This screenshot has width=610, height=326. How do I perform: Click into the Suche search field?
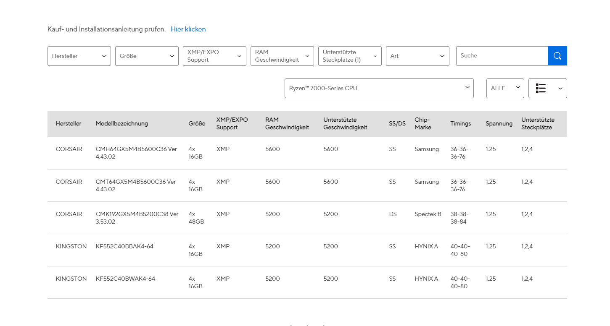(502, 56)
